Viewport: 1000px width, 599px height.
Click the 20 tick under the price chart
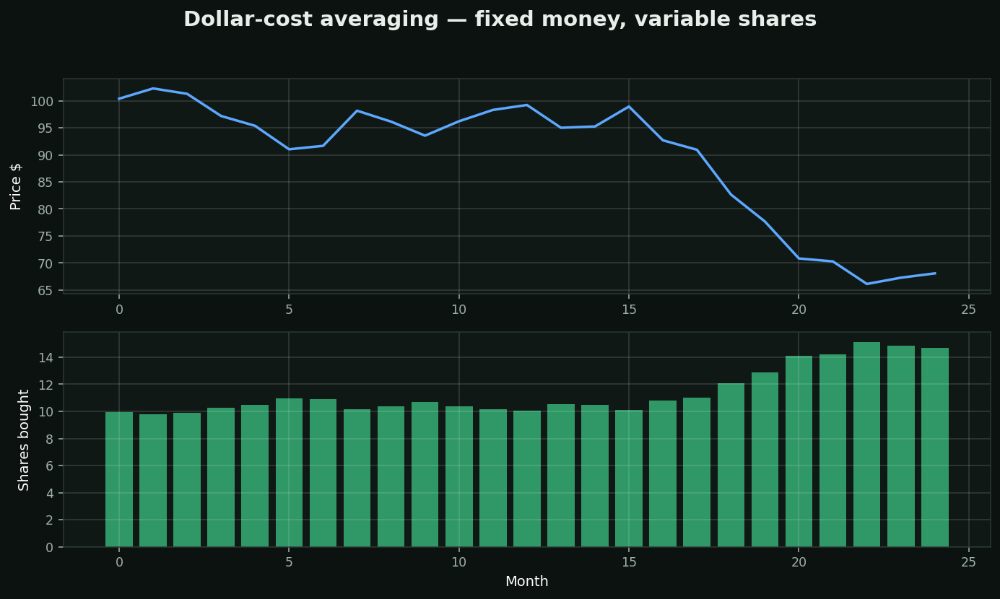[799, 309]
